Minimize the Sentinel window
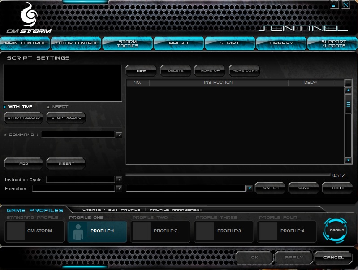Viewport: 358px width, 270px height. (334, 5)
